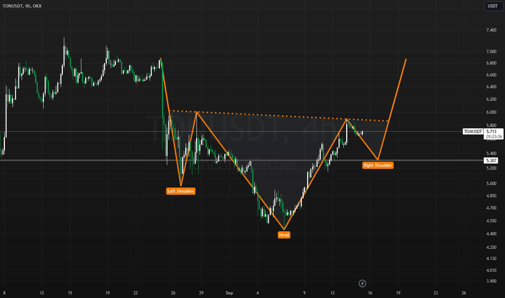Viewport: 505px width, 298px height.
Task: Select the gray horizontal support line
Action: (242, 160)
